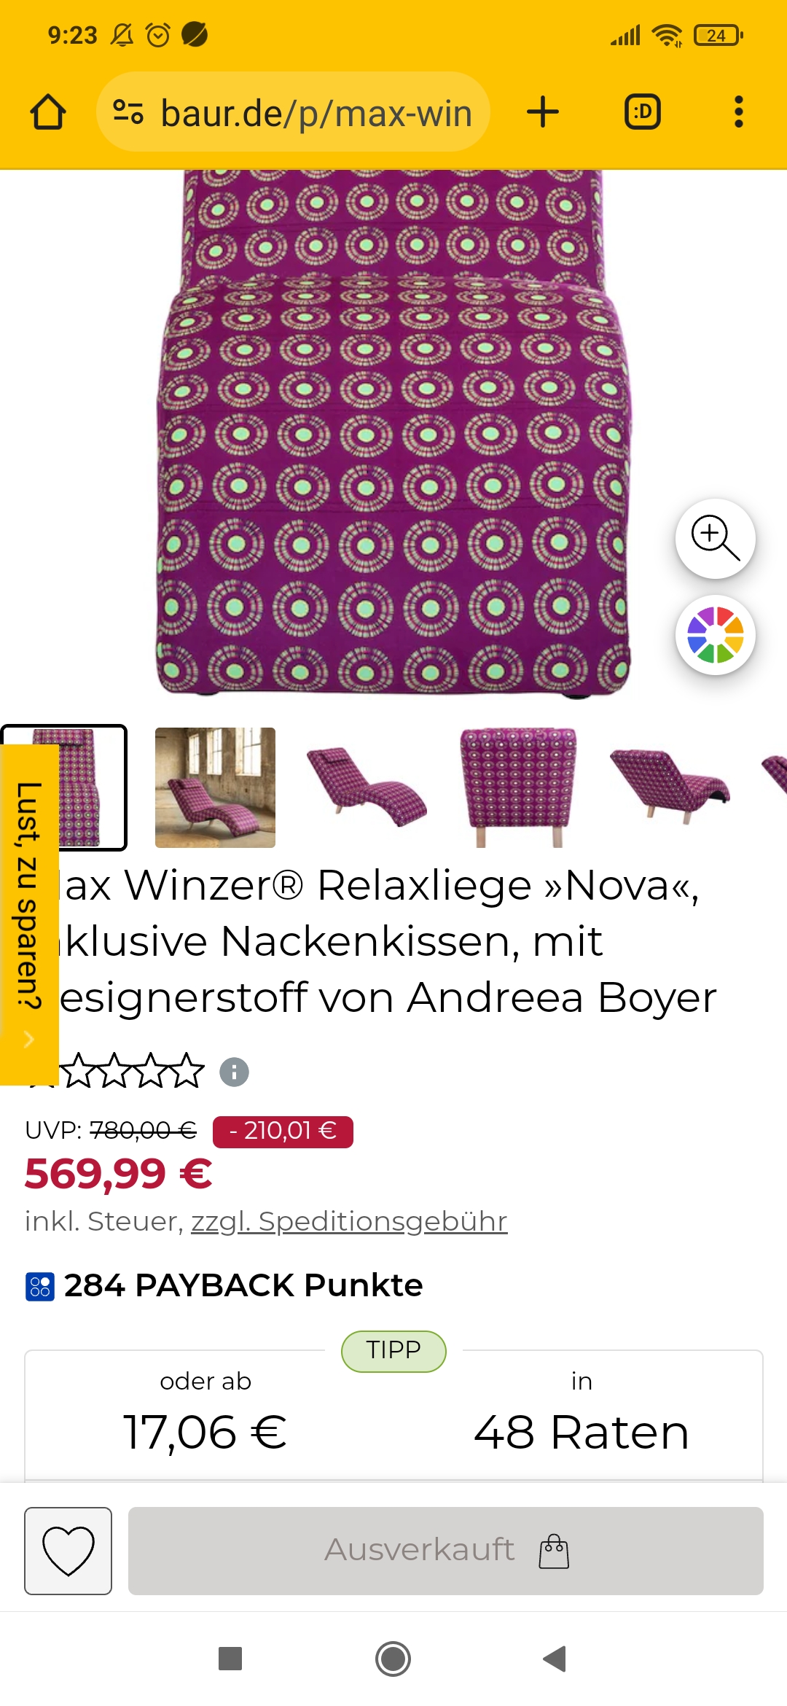Tap the Android recent apps square
The height and width of the screenshot is (1706, 787).
point(230,1659)
